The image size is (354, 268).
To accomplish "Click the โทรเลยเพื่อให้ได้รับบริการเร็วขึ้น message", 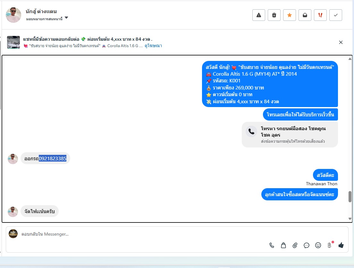I will point(300,114).
